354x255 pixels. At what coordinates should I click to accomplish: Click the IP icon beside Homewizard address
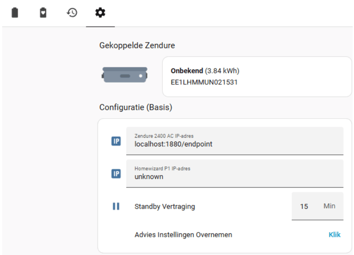click(x=116, y=174)
